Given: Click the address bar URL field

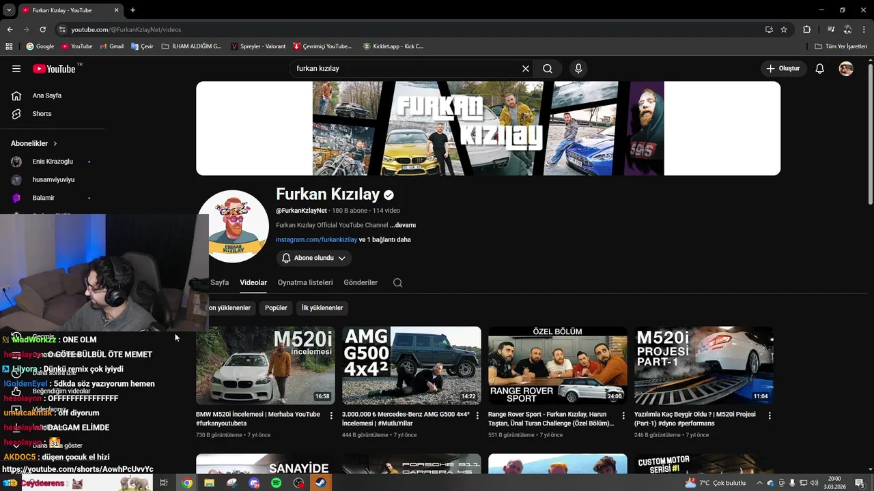Looking at the screenshot, I should coord(410,29).
